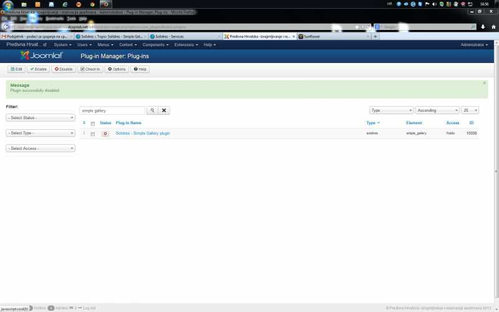Open the Select Status filter dropdown
This screenshot has width=499, height=312.
[41, 117]
